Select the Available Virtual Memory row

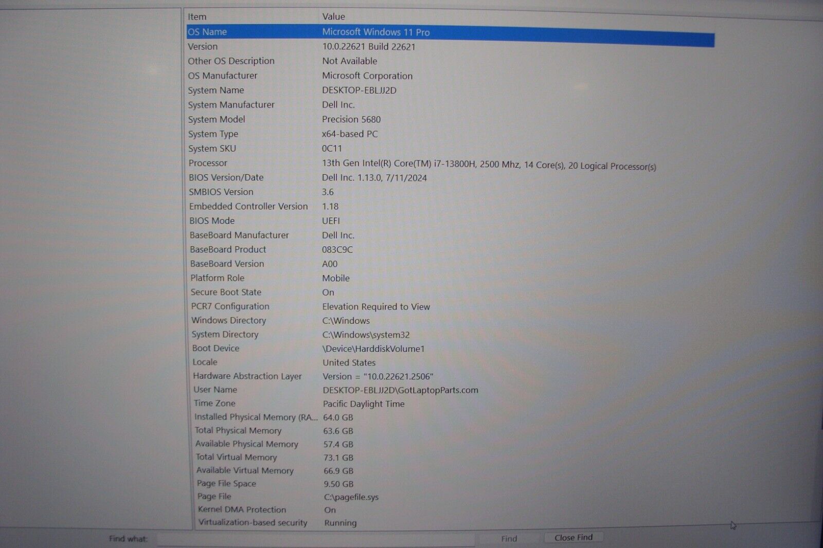451,470
